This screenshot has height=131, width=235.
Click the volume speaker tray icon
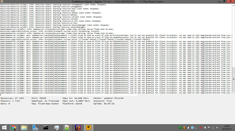click(x=217, y=128)
